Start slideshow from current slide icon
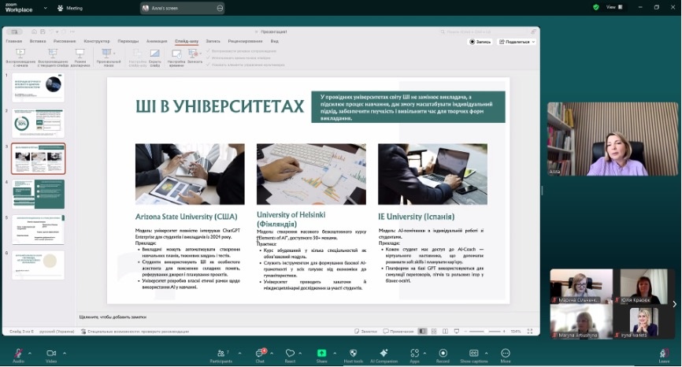The image size is (682, 367). [x=53, y=54]
